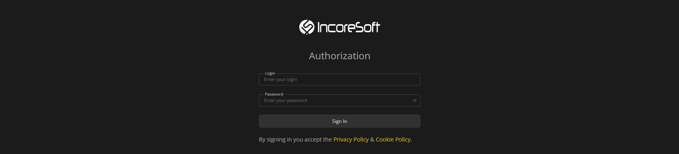
Task: Toggle password visibility in Password field
Action: (x=415, y=100)
